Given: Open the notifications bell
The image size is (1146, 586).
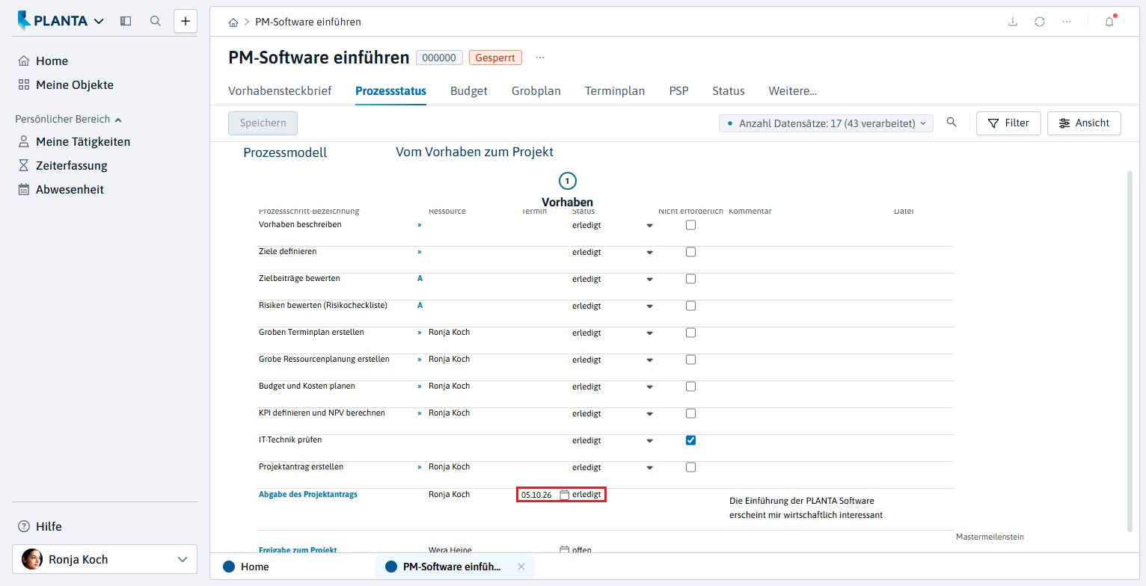Looking at the screenshot, I should (x=1109, y=22).
